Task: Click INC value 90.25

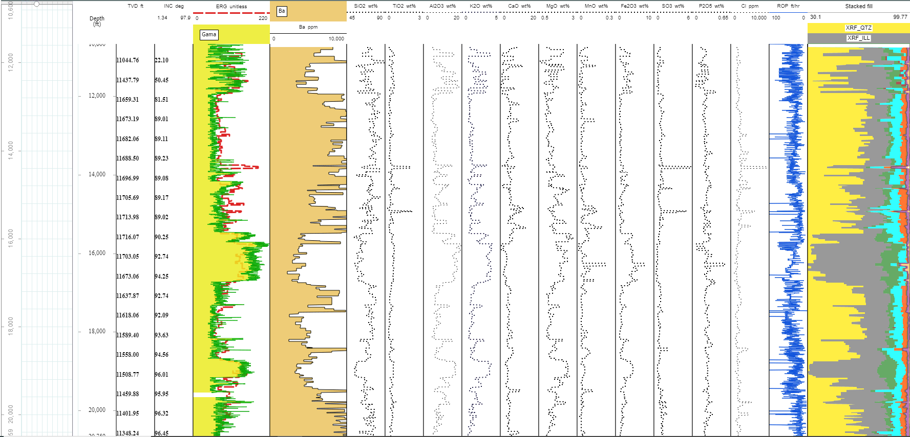Action: coord(161,237)
